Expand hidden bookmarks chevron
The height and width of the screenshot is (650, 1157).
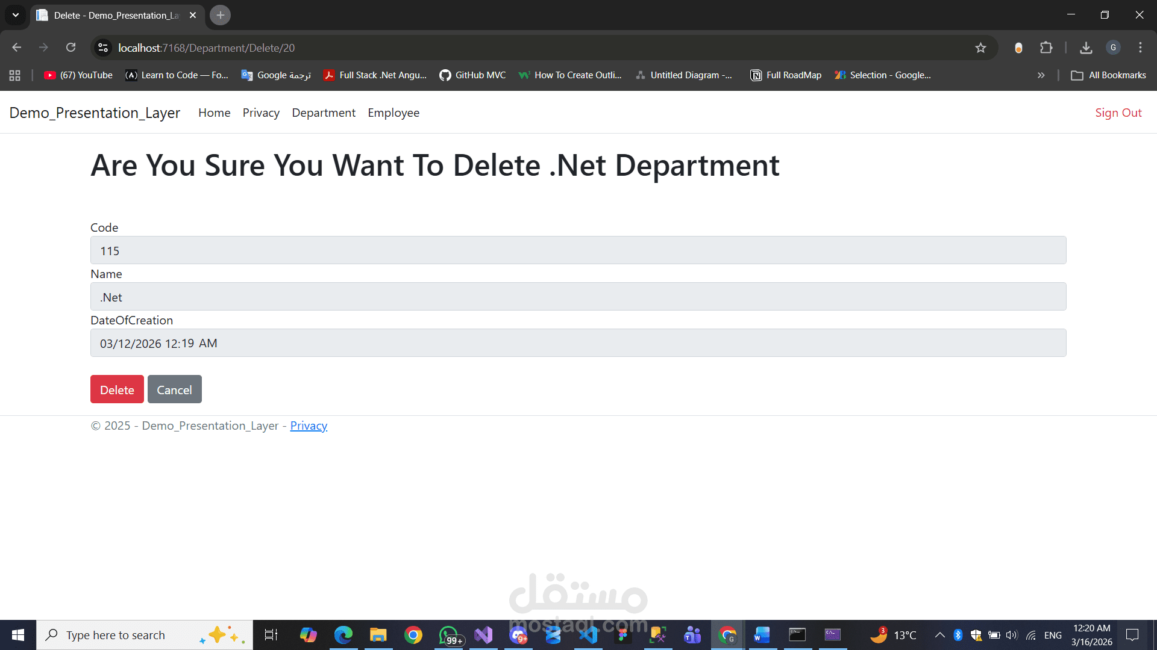point(1041,75)
